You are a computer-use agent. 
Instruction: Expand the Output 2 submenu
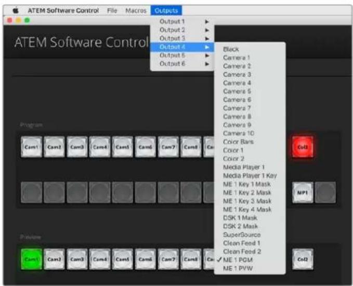pyautogui.click(x=182, y=30)
